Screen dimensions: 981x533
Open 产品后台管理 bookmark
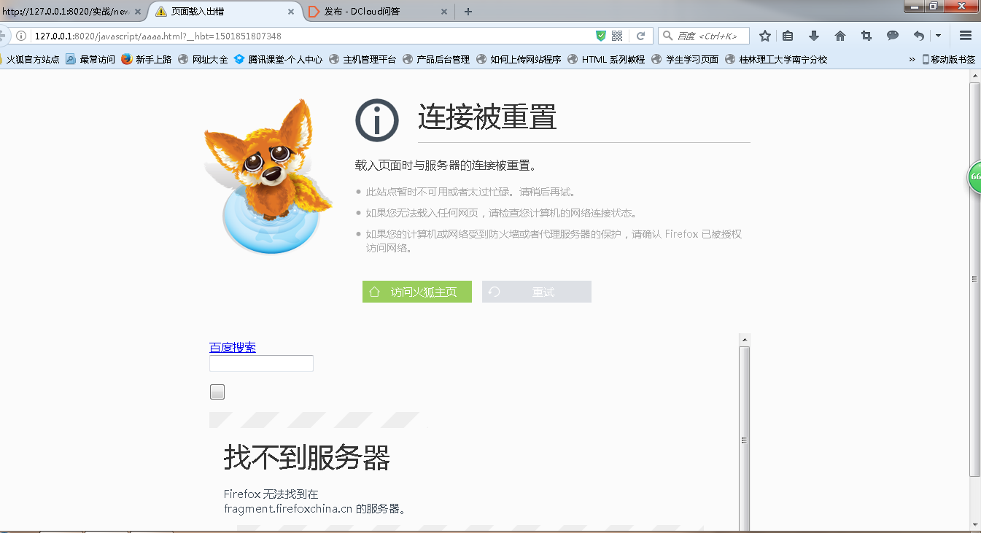click(436, 60)
